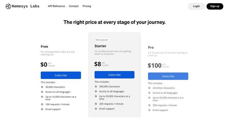Click check icon beside 500,000 characters
The width and height of the screenshot is (229, 129).
96,86
